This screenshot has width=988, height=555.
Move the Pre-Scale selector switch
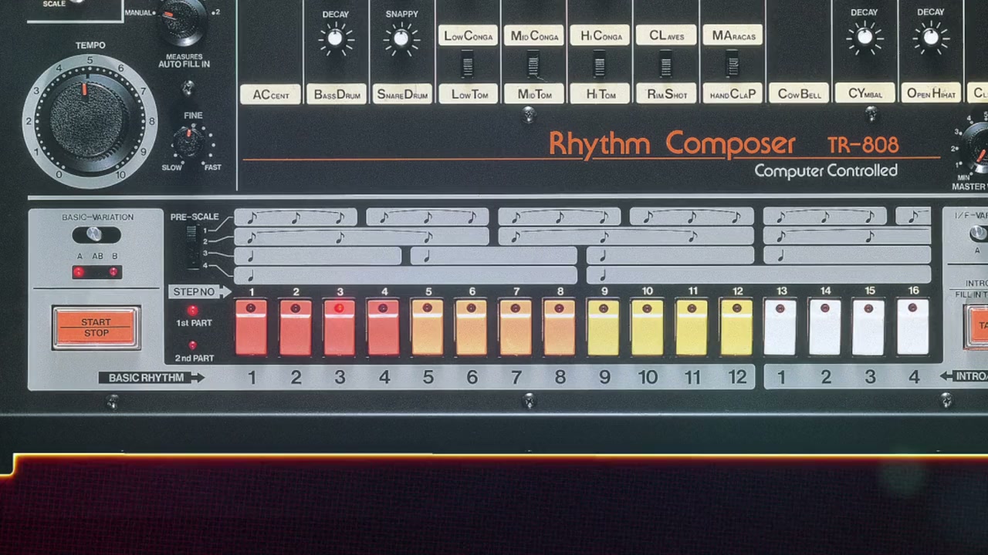click(x=193, y=247)
